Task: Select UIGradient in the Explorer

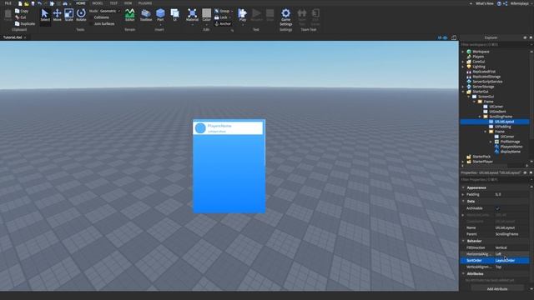Action: (497, 112)
